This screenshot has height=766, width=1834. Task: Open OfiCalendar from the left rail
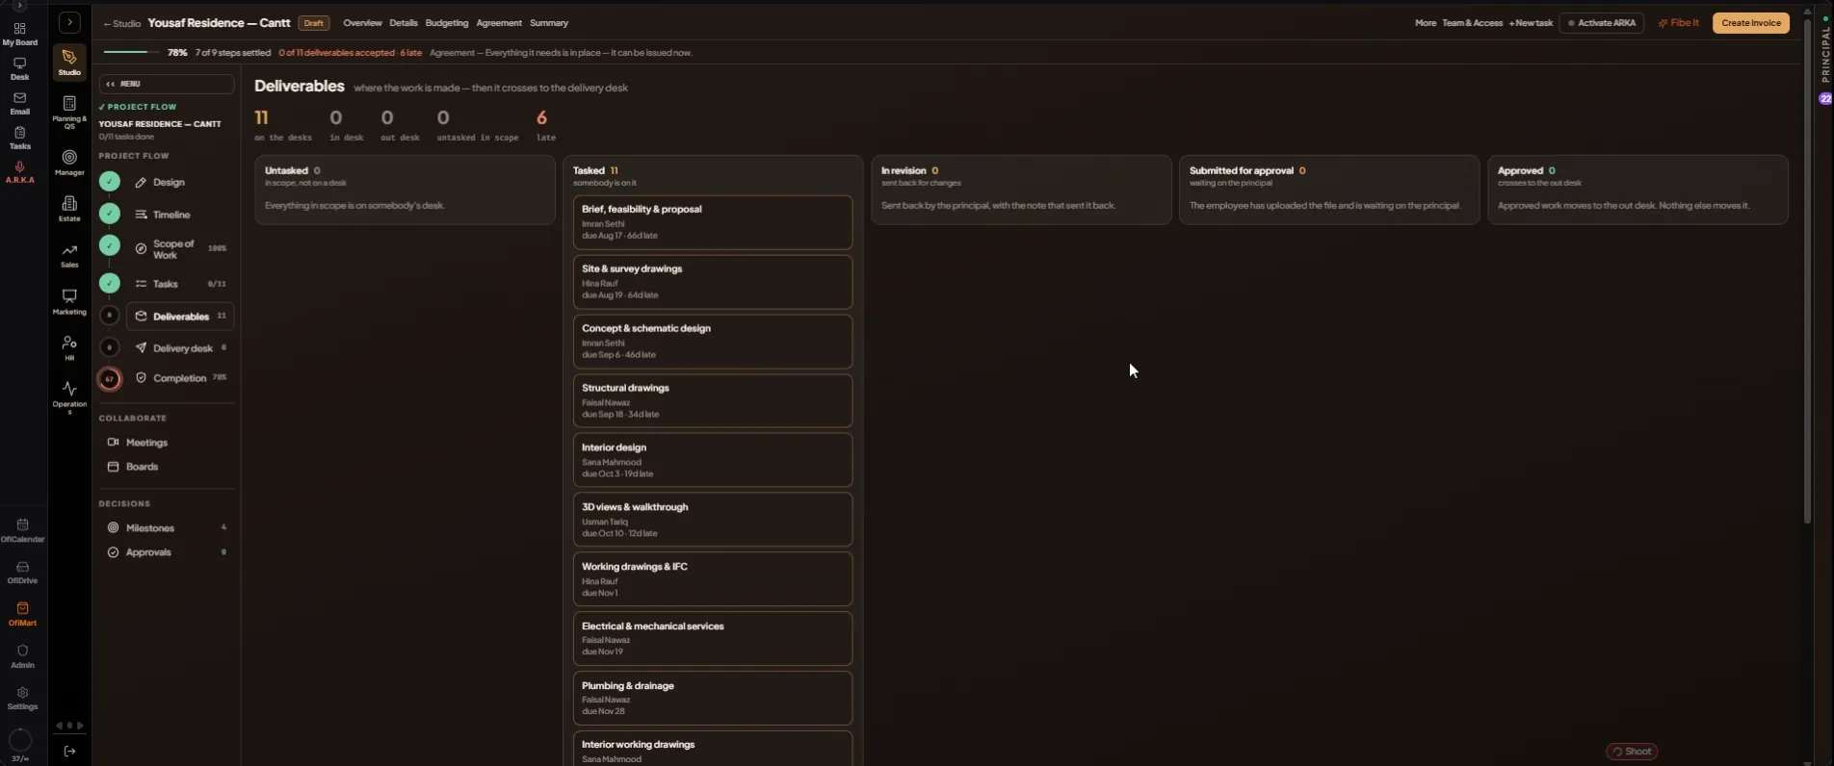pos(22,530)
